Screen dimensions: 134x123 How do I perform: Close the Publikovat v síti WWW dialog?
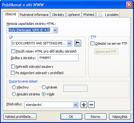click(x=129, y=5)
